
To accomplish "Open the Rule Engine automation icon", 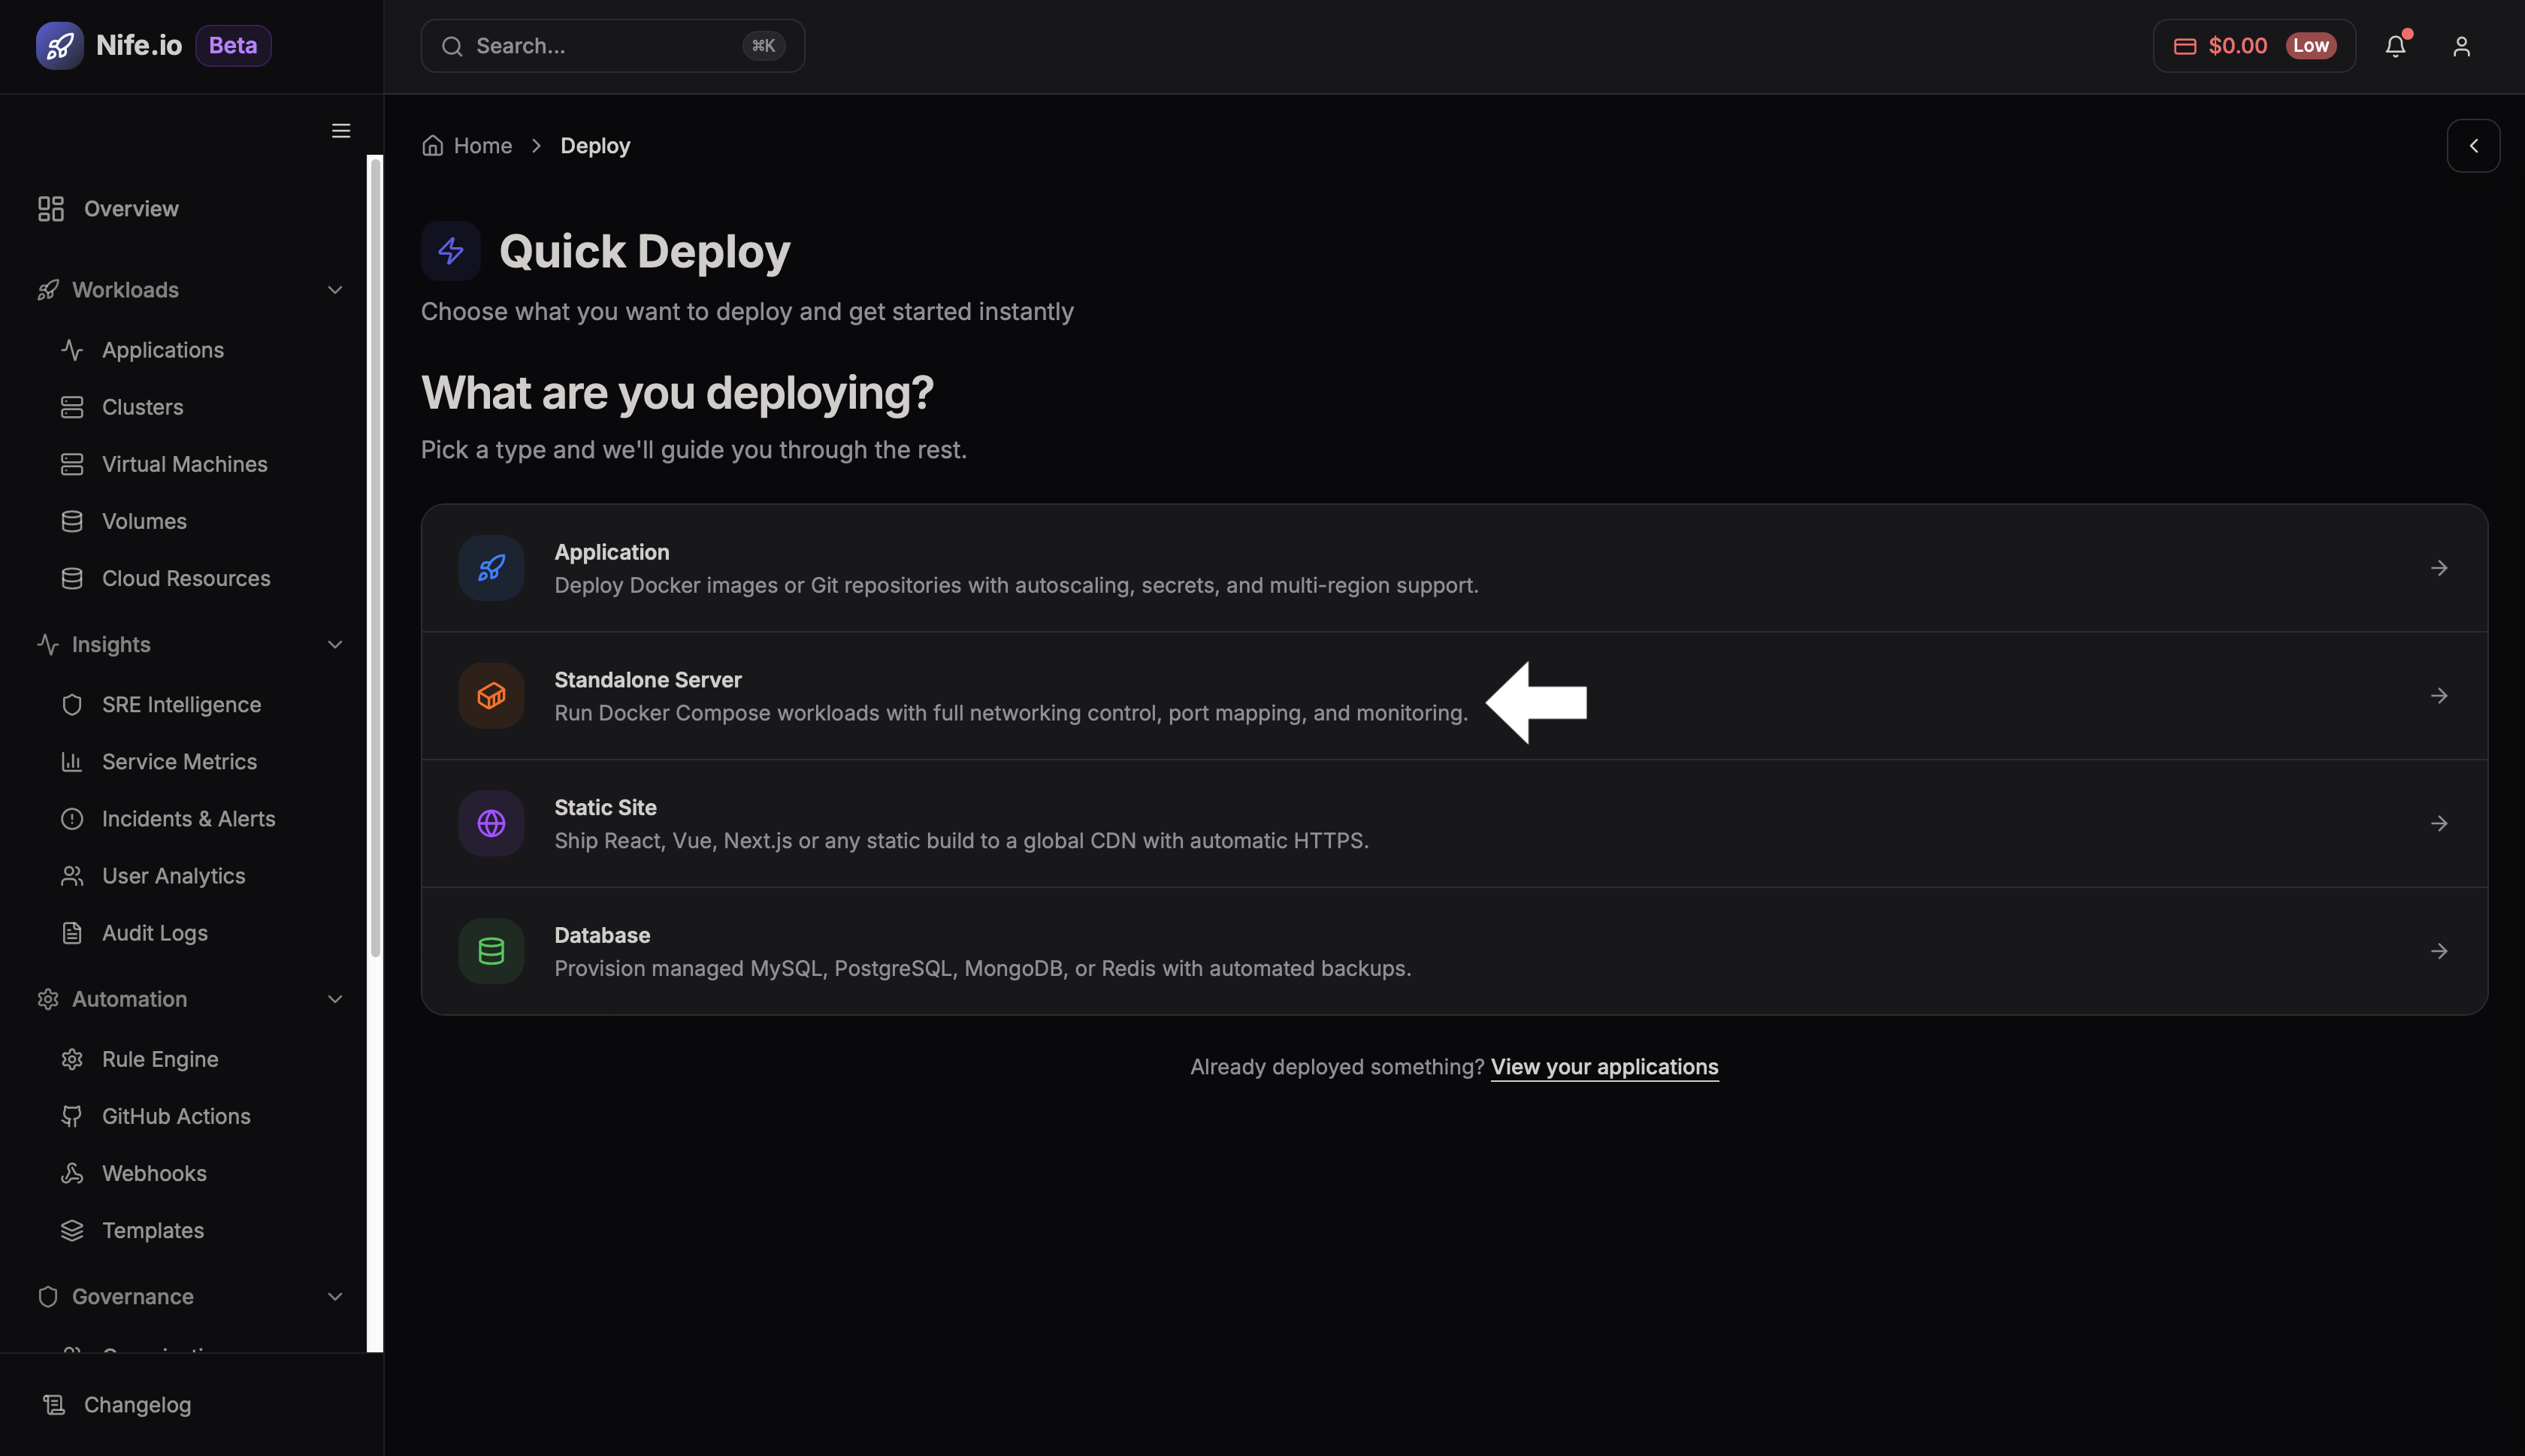I will (x=71, y=1058).
